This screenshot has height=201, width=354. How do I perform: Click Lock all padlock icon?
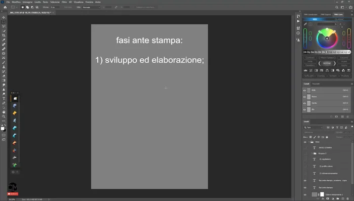[327, 137]
